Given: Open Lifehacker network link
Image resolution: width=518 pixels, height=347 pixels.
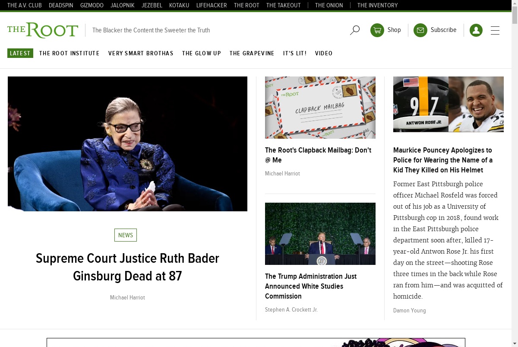Looking at the screenshot, I should [212, 6].
